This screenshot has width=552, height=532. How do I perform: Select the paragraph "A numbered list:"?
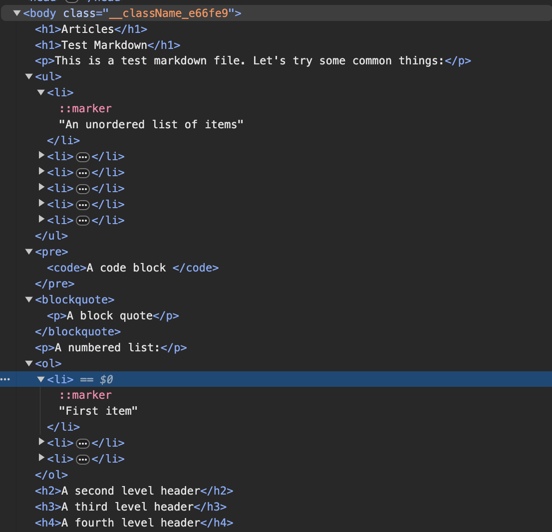(111, 347)
